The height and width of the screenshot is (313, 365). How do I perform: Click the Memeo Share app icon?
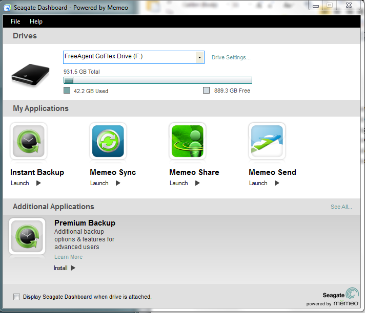(188, 141)
